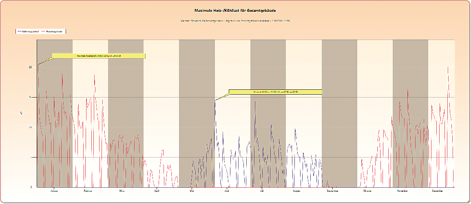Viewport: 471px width, 204px height.
Task: Click the August month label
Action: click(297, 191)
